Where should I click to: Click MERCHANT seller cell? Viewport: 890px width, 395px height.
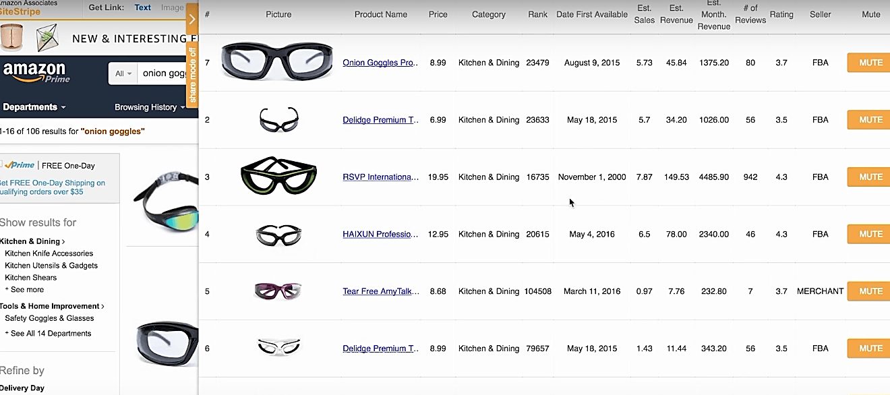[820, 291]
